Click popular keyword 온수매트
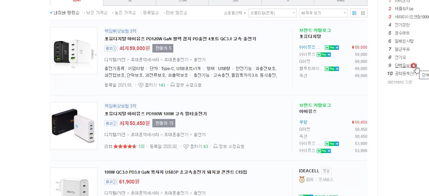 point(402,33)
